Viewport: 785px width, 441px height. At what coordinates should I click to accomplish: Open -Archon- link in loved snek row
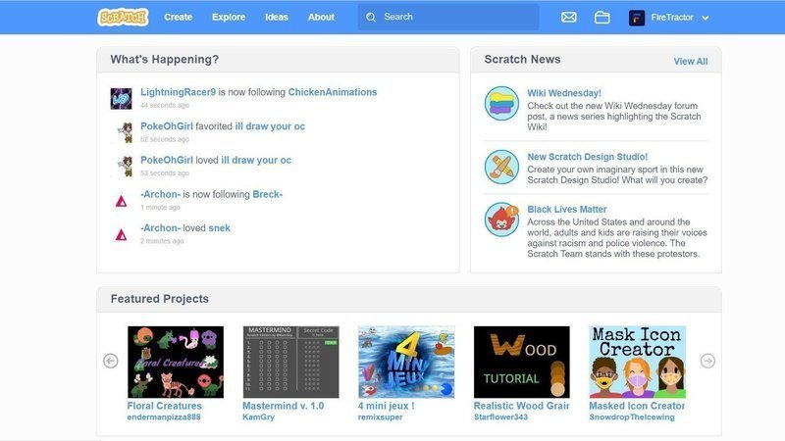click(160, 228)
